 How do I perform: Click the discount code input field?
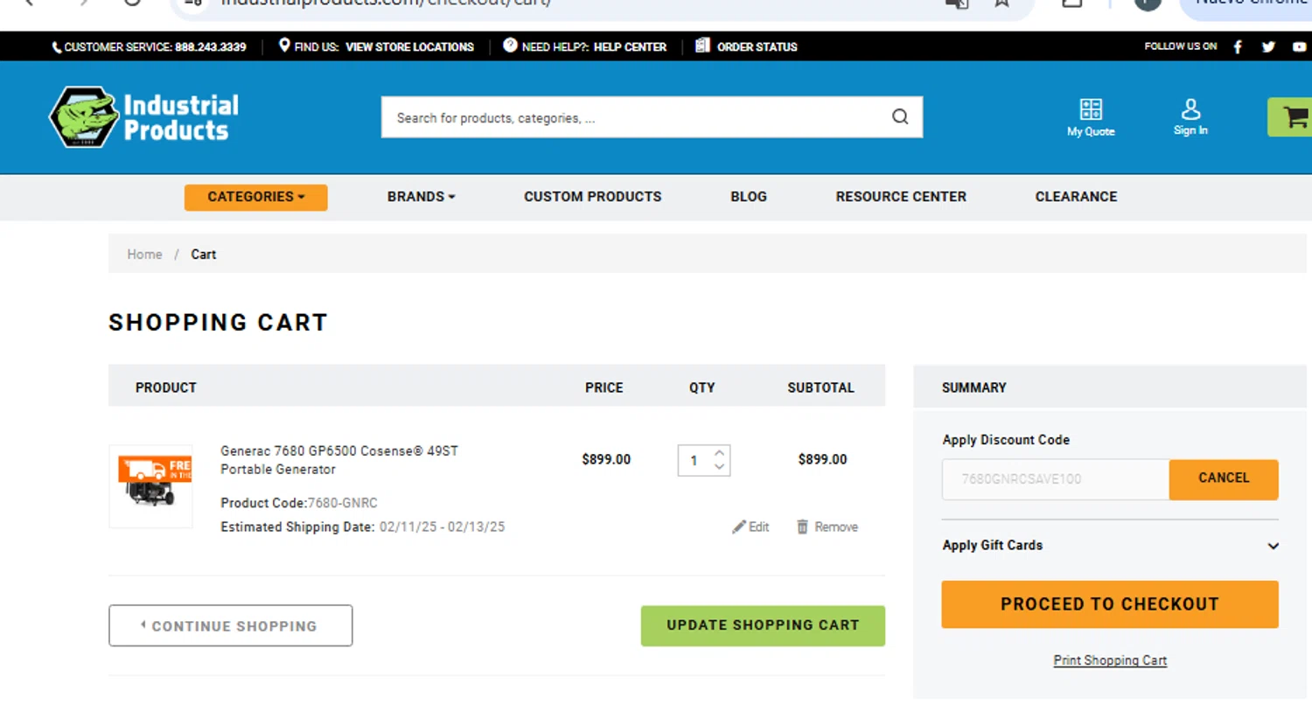(1056, 479)
